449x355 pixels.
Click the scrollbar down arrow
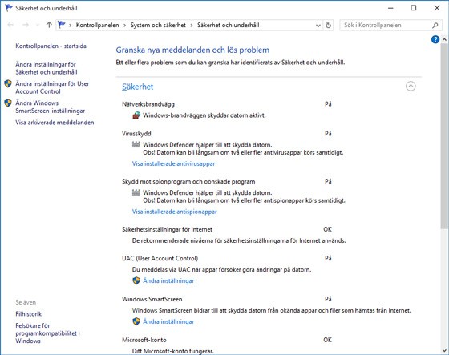click(x=444, y=350)
